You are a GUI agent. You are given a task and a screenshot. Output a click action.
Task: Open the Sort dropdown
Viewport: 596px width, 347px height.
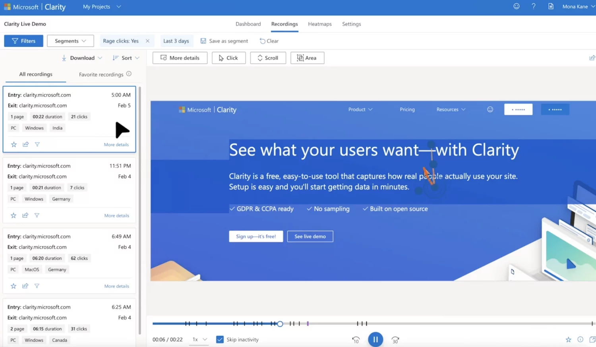tap(126, 58)
